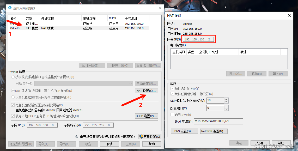Click the 网关 IP address field
This screenshot has width=298, height=151.
(199, 39)
